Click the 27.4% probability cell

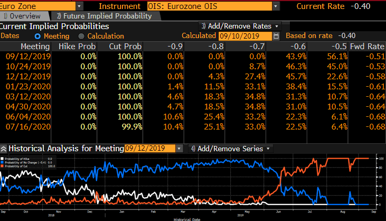point(255,77)
